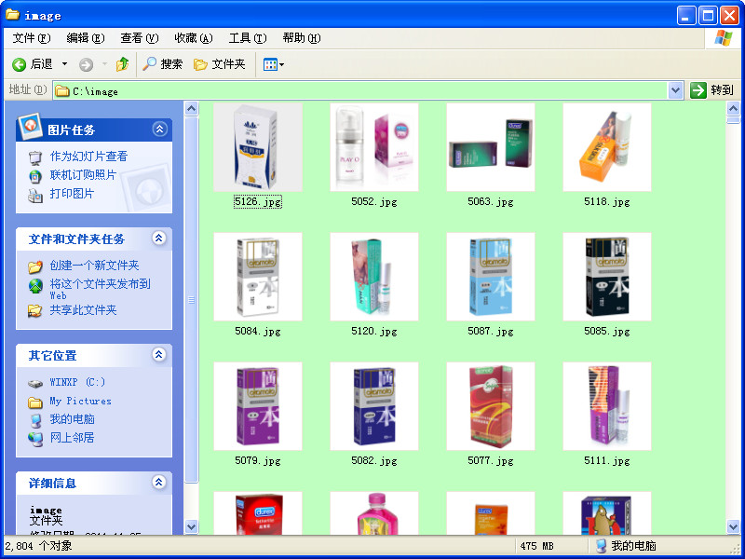745x559 pixels.
Task: Select the 5084.jpg thumbnail
Action: (258, 277)
